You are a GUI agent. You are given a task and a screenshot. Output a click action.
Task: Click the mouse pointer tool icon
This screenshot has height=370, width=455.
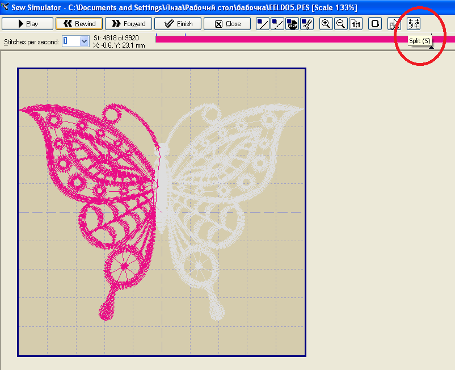394,24
